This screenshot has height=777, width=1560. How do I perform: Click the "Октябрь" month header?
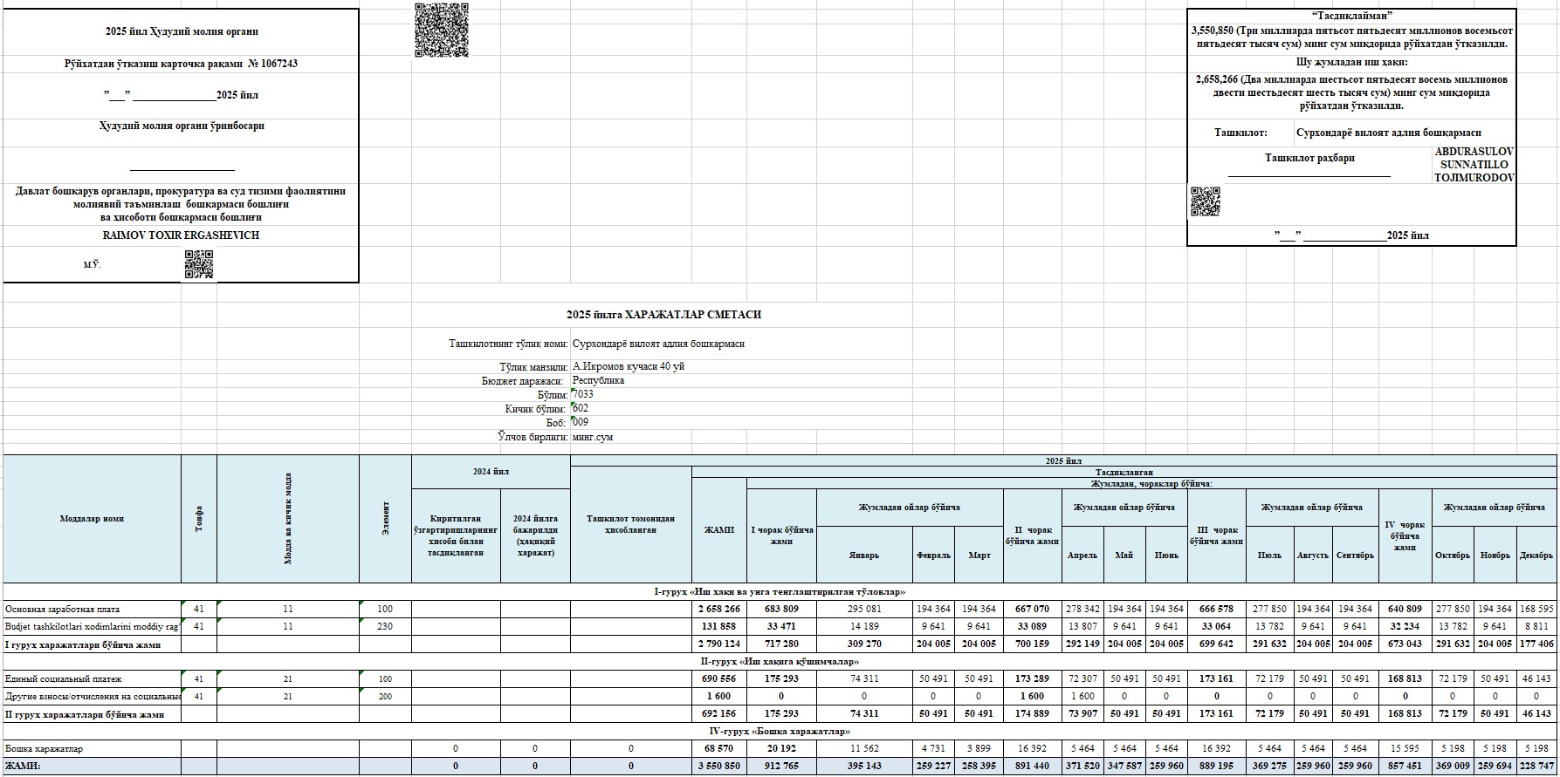[x=1453, y=555]
